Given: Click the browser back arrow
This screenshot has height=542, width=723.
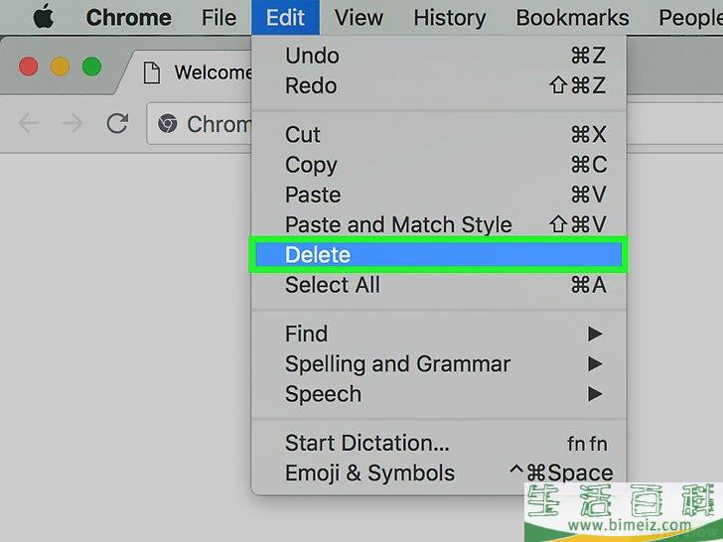Looking at the screenshot, I should point(28,123).
